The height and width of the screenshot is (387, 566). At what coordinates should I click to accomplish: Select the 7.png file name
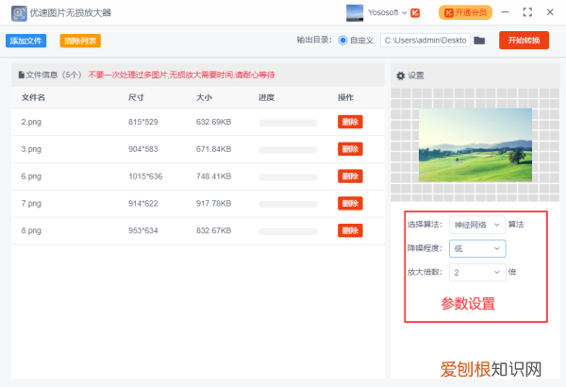(31, 204)
